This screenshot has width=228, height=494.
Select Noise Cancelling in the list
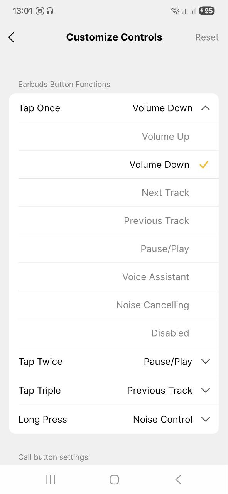118,305
